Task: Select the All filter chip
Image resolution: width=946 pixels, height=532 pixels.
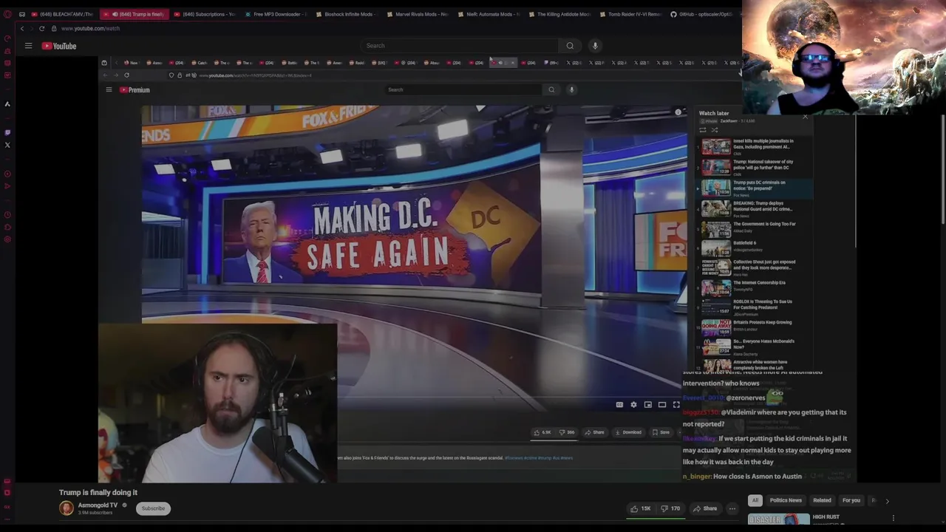Action: click(x=755, y=500)
